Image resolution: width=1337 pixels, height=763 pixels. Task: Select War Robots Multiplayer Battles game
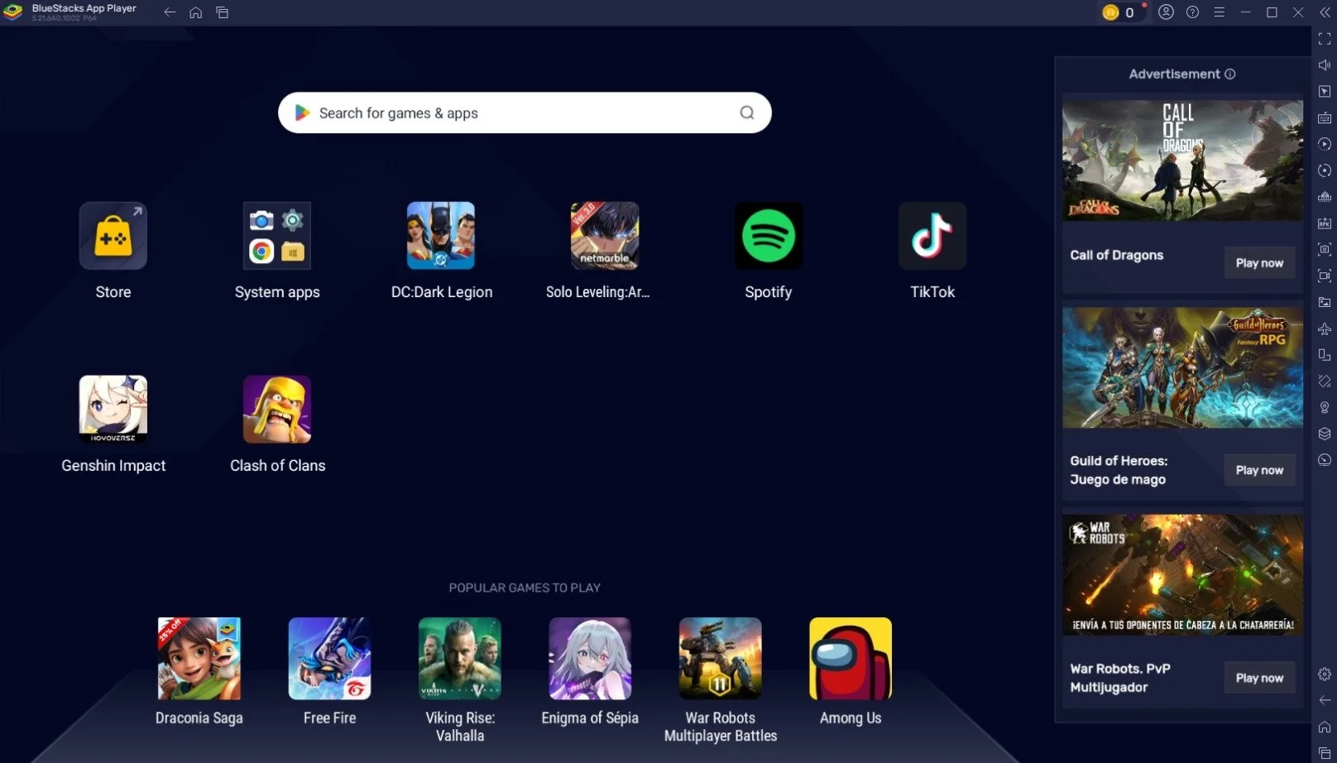click(x=721, y=659)
